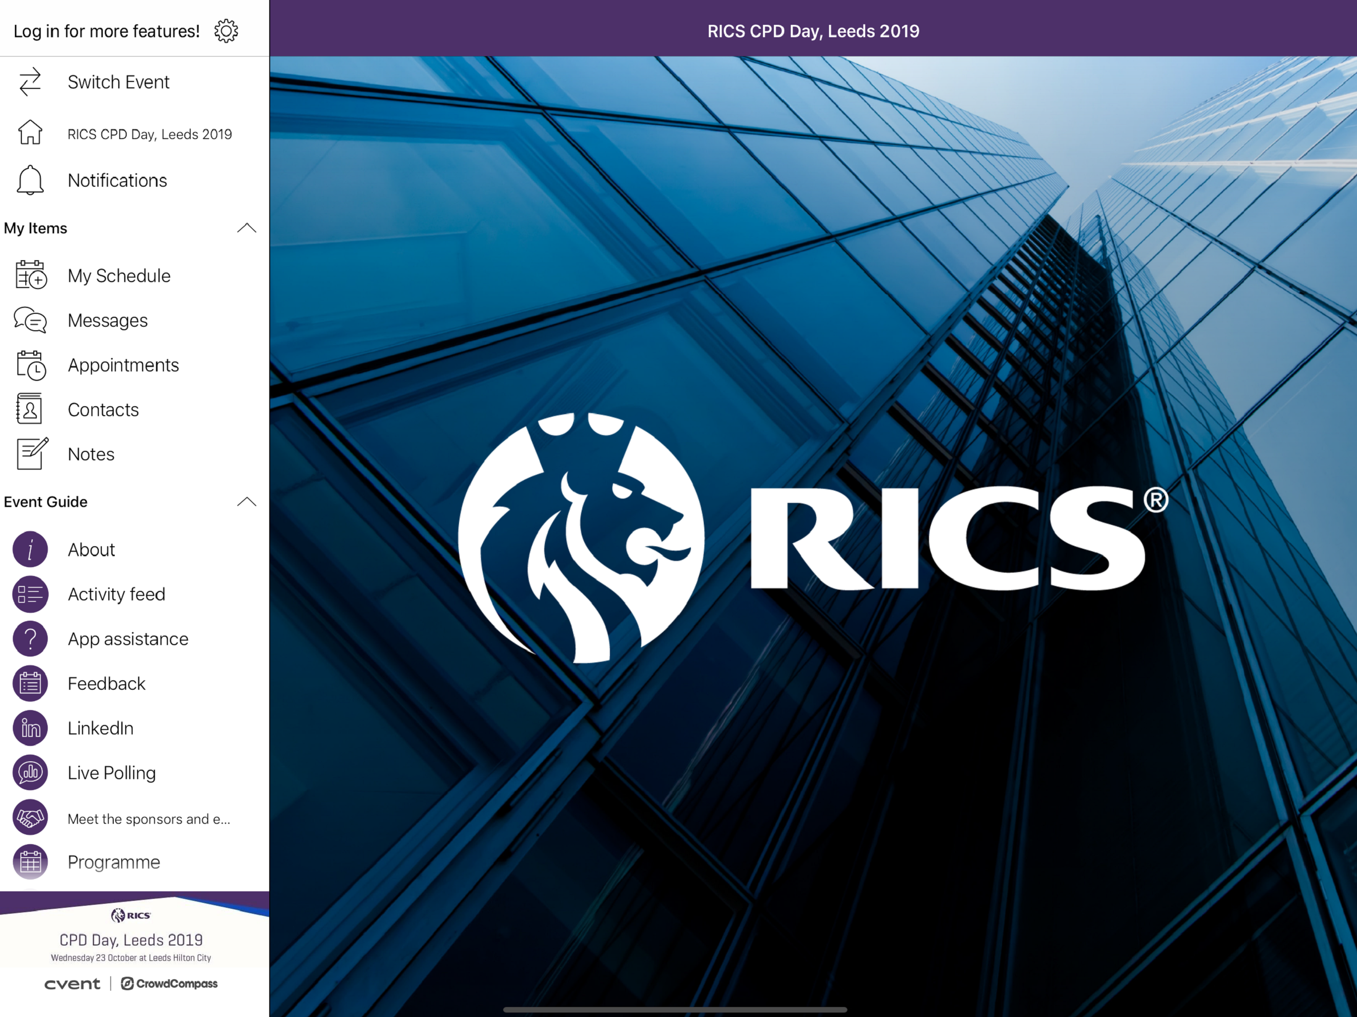The image size is (1357, 1017).
Task: Click the App assistance question mark icon
Action: point(30,639)
